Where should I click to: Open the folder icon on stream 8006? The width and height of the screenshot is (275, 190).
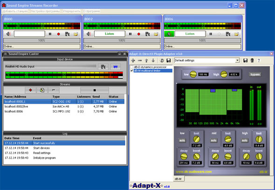(x=236, y=34)
